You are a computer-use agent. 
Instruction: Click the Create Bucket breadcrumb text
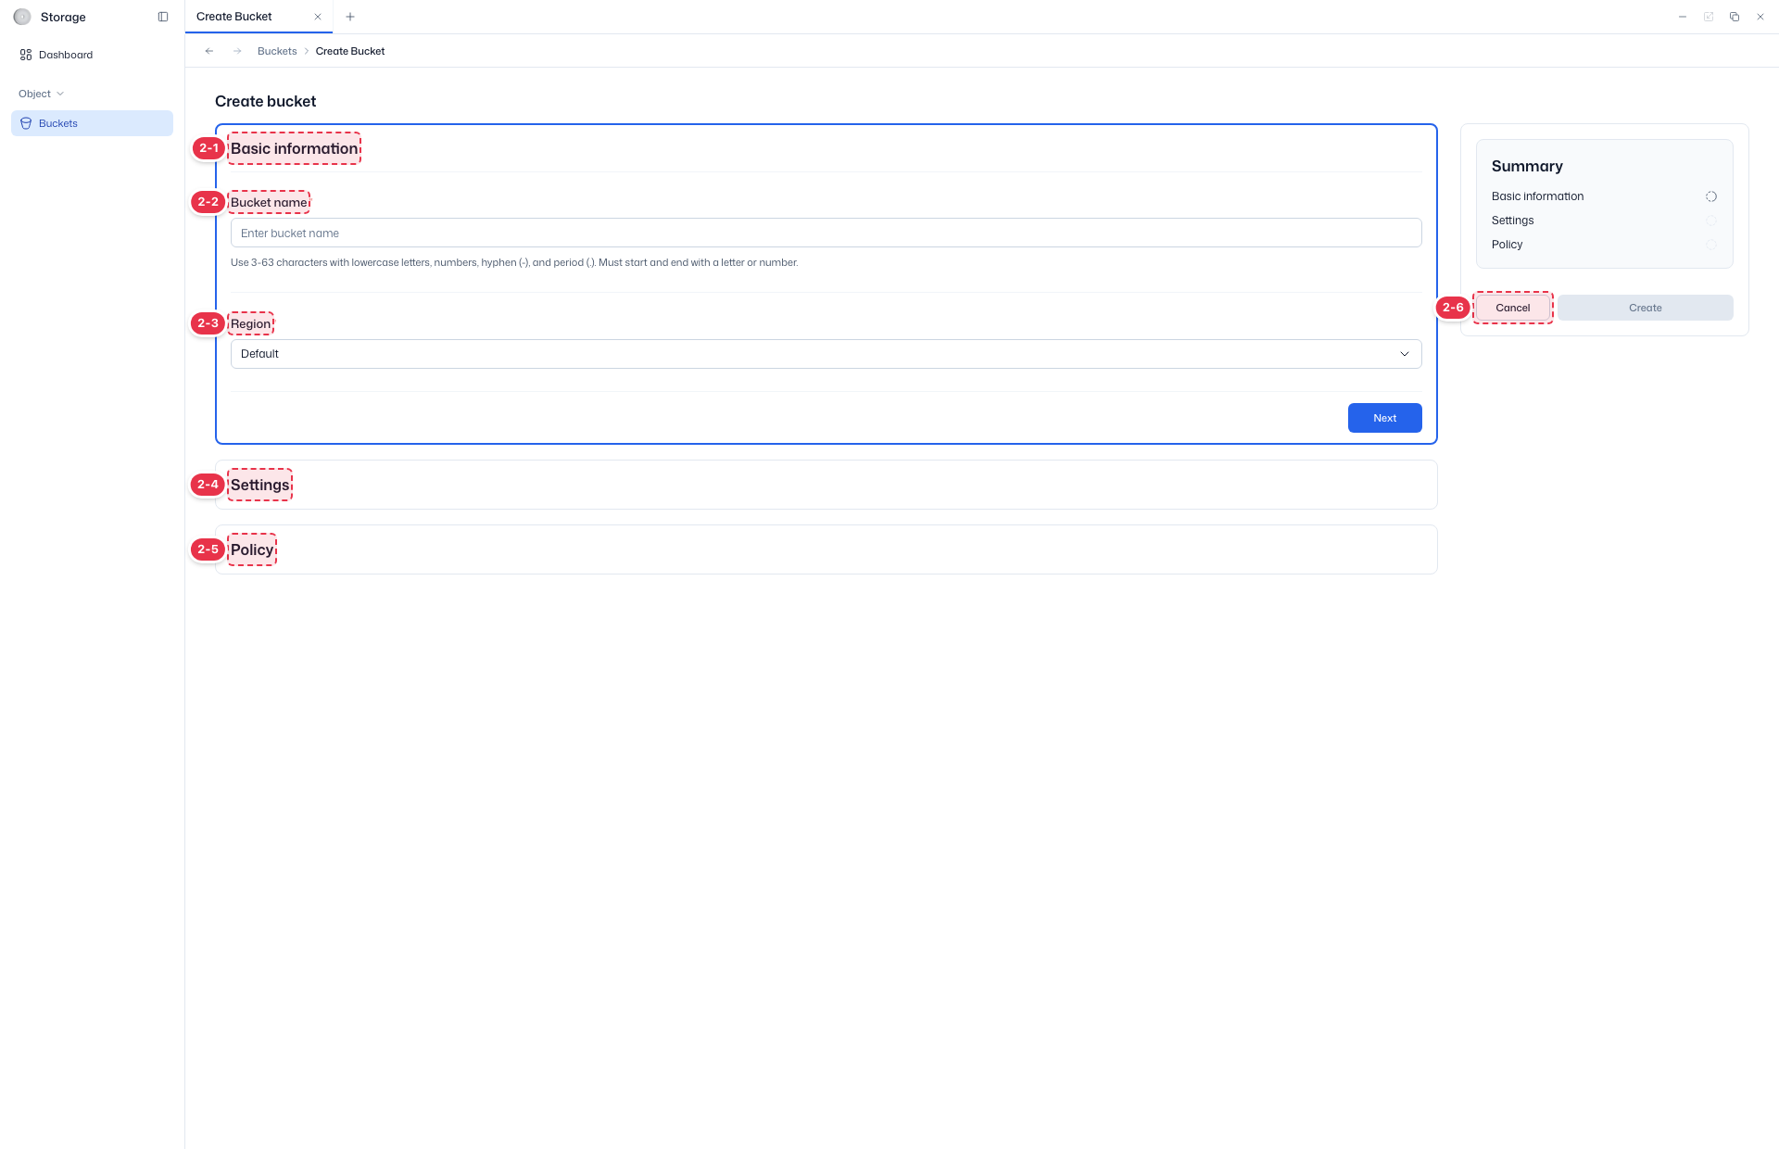[350, 51]
